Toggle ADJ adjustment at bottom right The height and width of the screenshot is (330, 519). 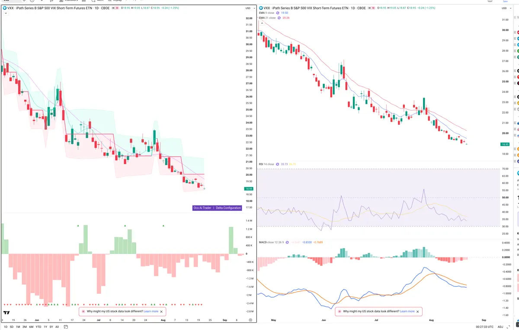500,327
